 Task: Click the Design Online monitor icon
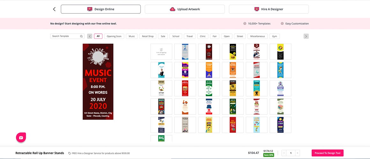[x=90, y=9]
